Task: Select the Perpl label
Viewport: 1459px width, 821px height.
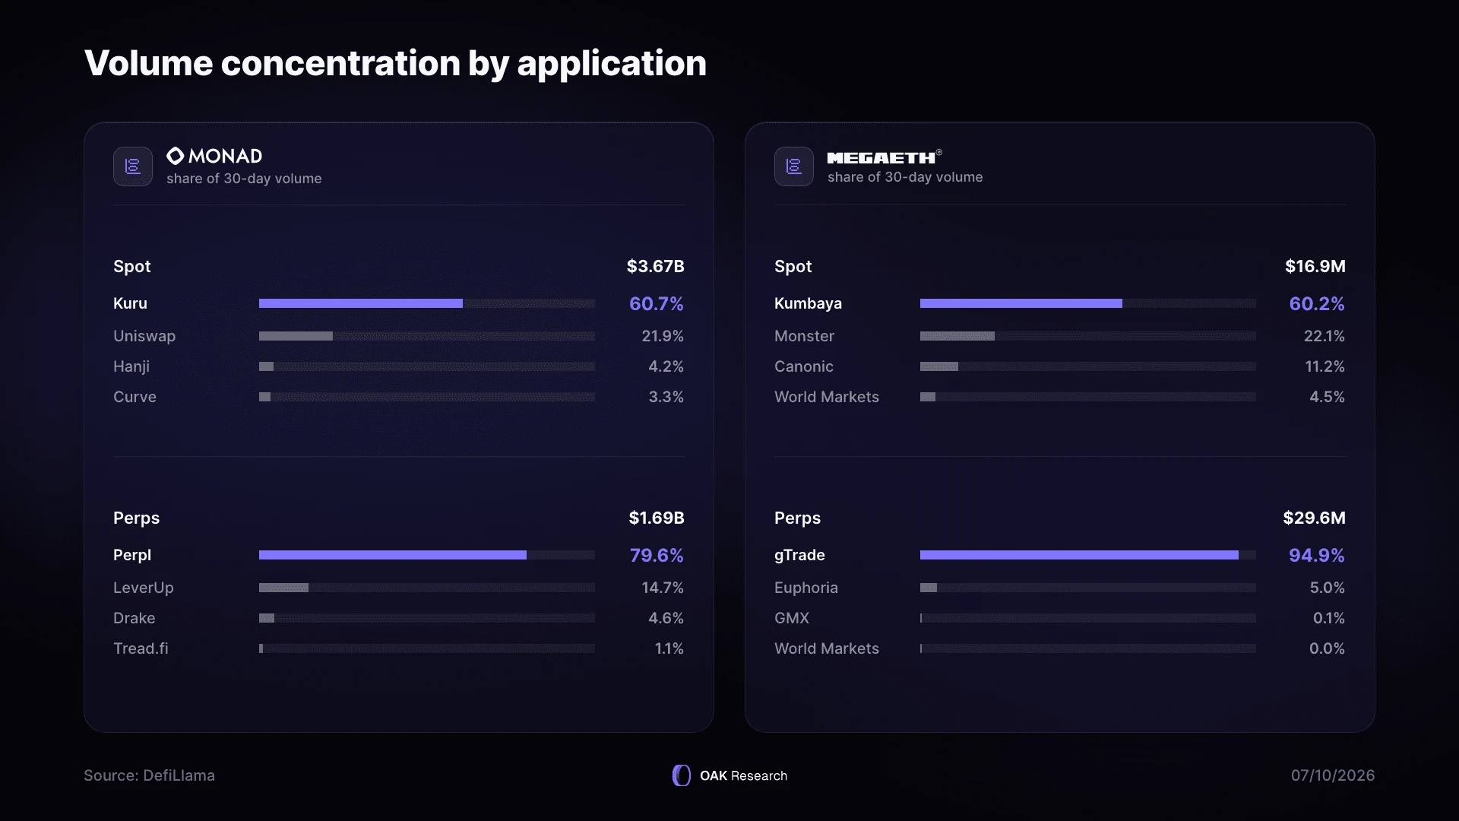Action: point(132,555)
